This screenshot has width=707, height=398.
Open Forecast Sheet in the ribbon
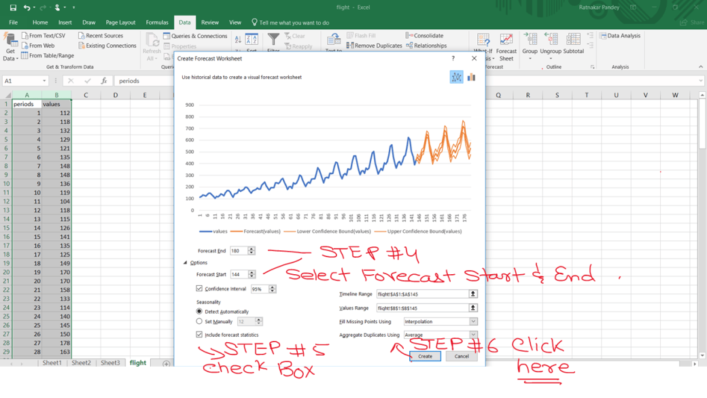click(506, 47)
